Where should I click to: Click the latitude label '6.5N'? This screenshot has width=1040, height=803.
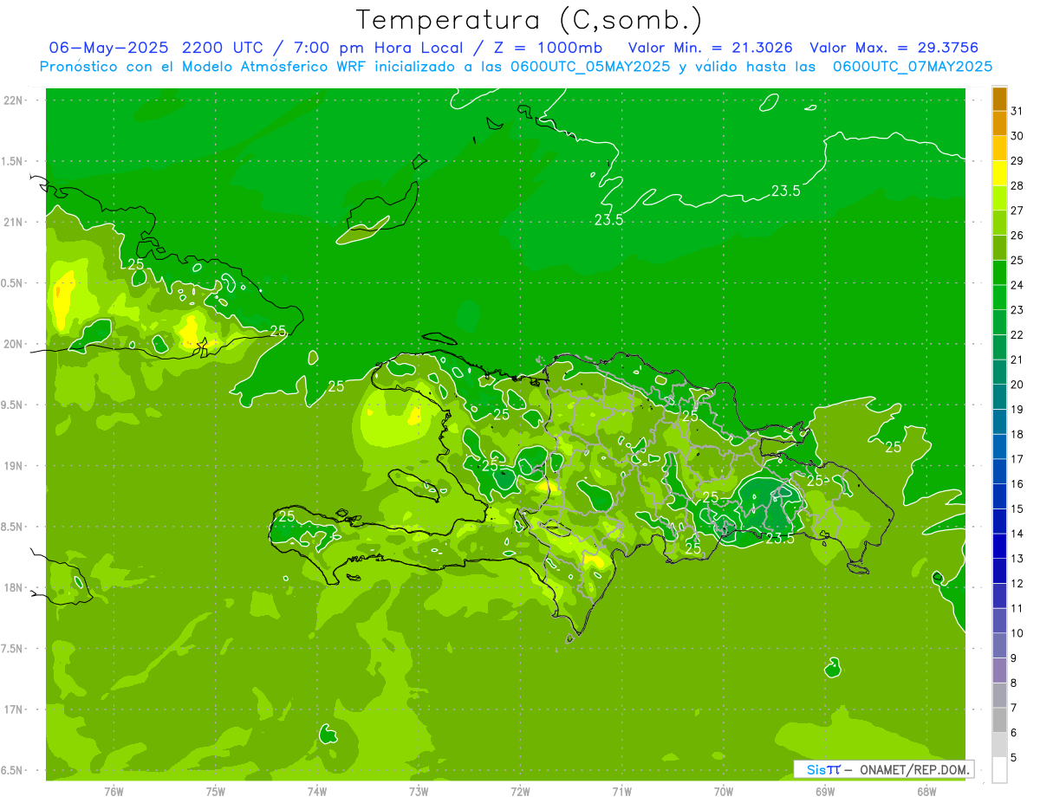(13, 770)
